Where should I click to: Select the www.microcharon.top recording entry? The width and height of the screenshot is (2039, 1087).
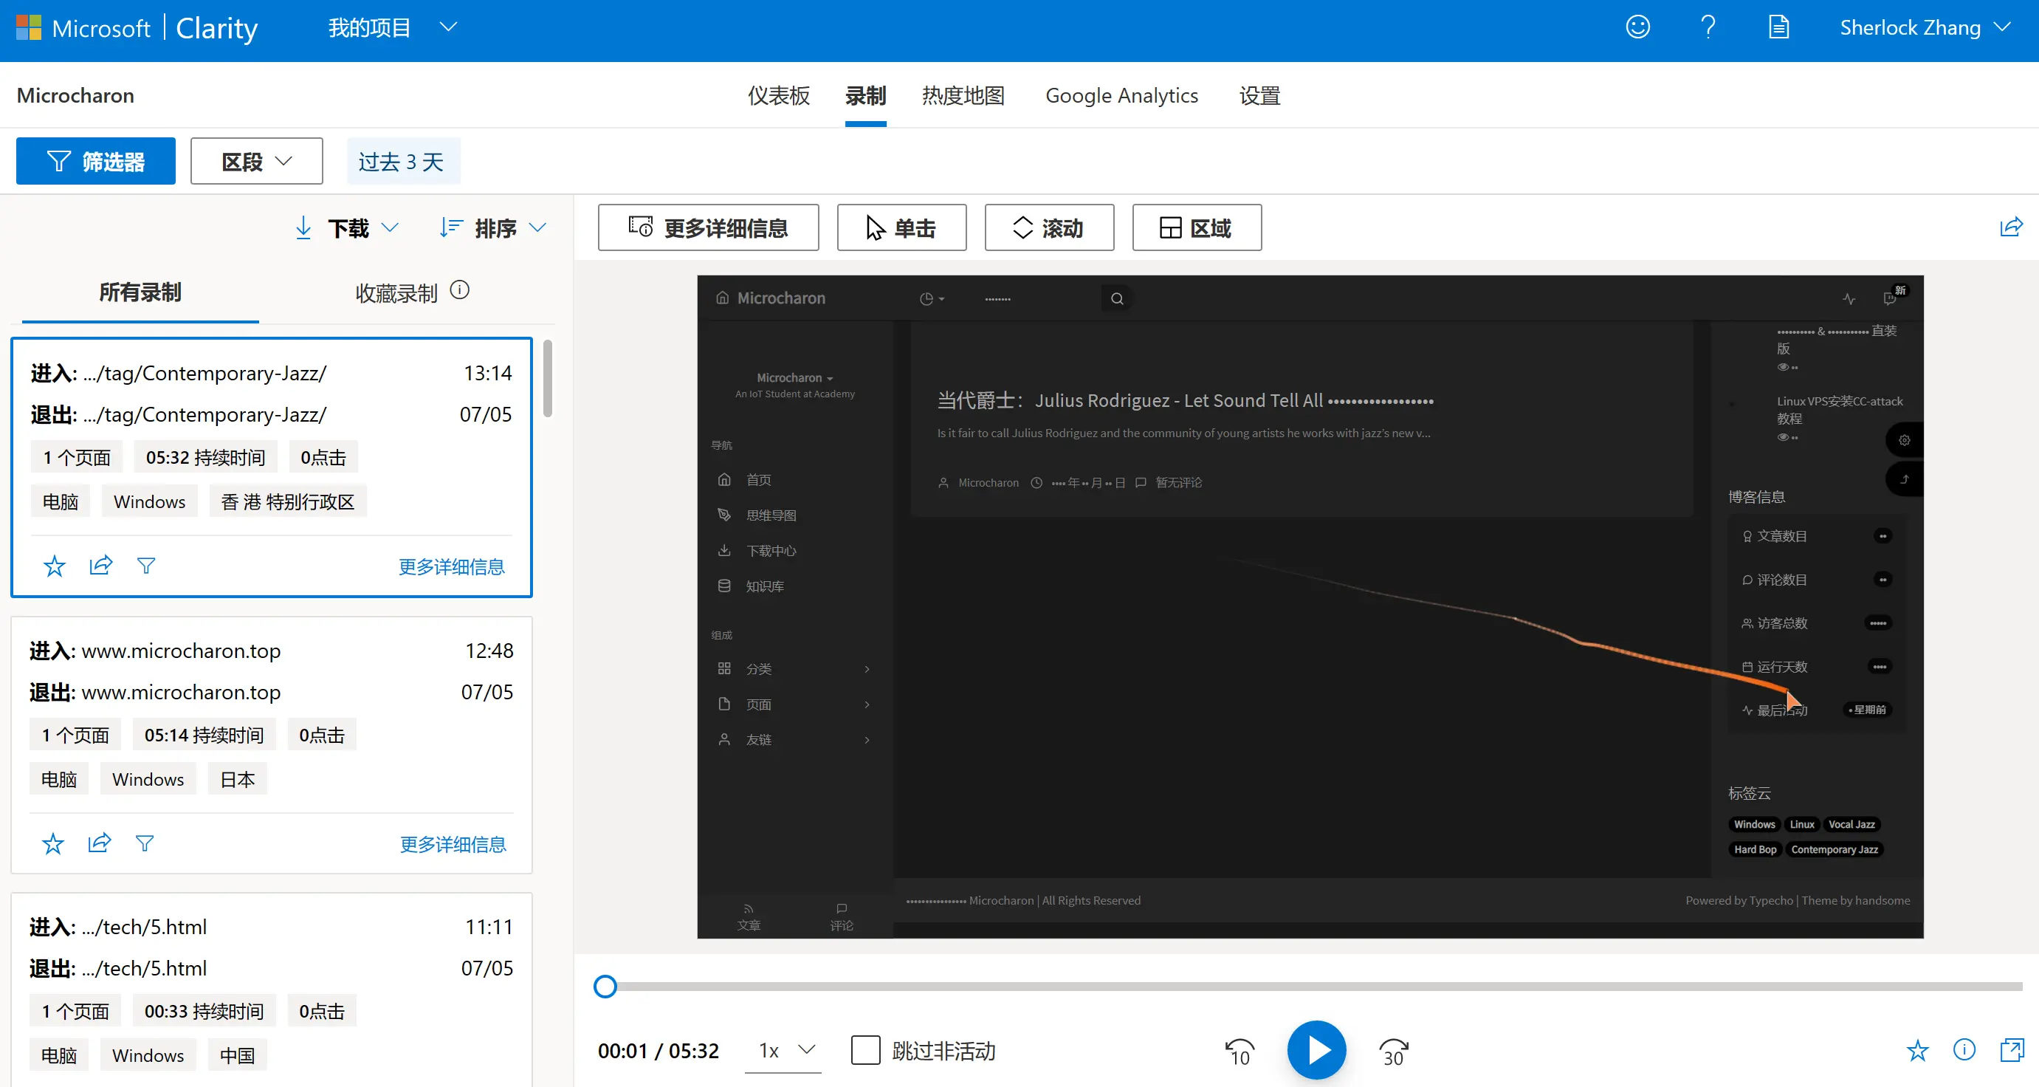[272, 744]
